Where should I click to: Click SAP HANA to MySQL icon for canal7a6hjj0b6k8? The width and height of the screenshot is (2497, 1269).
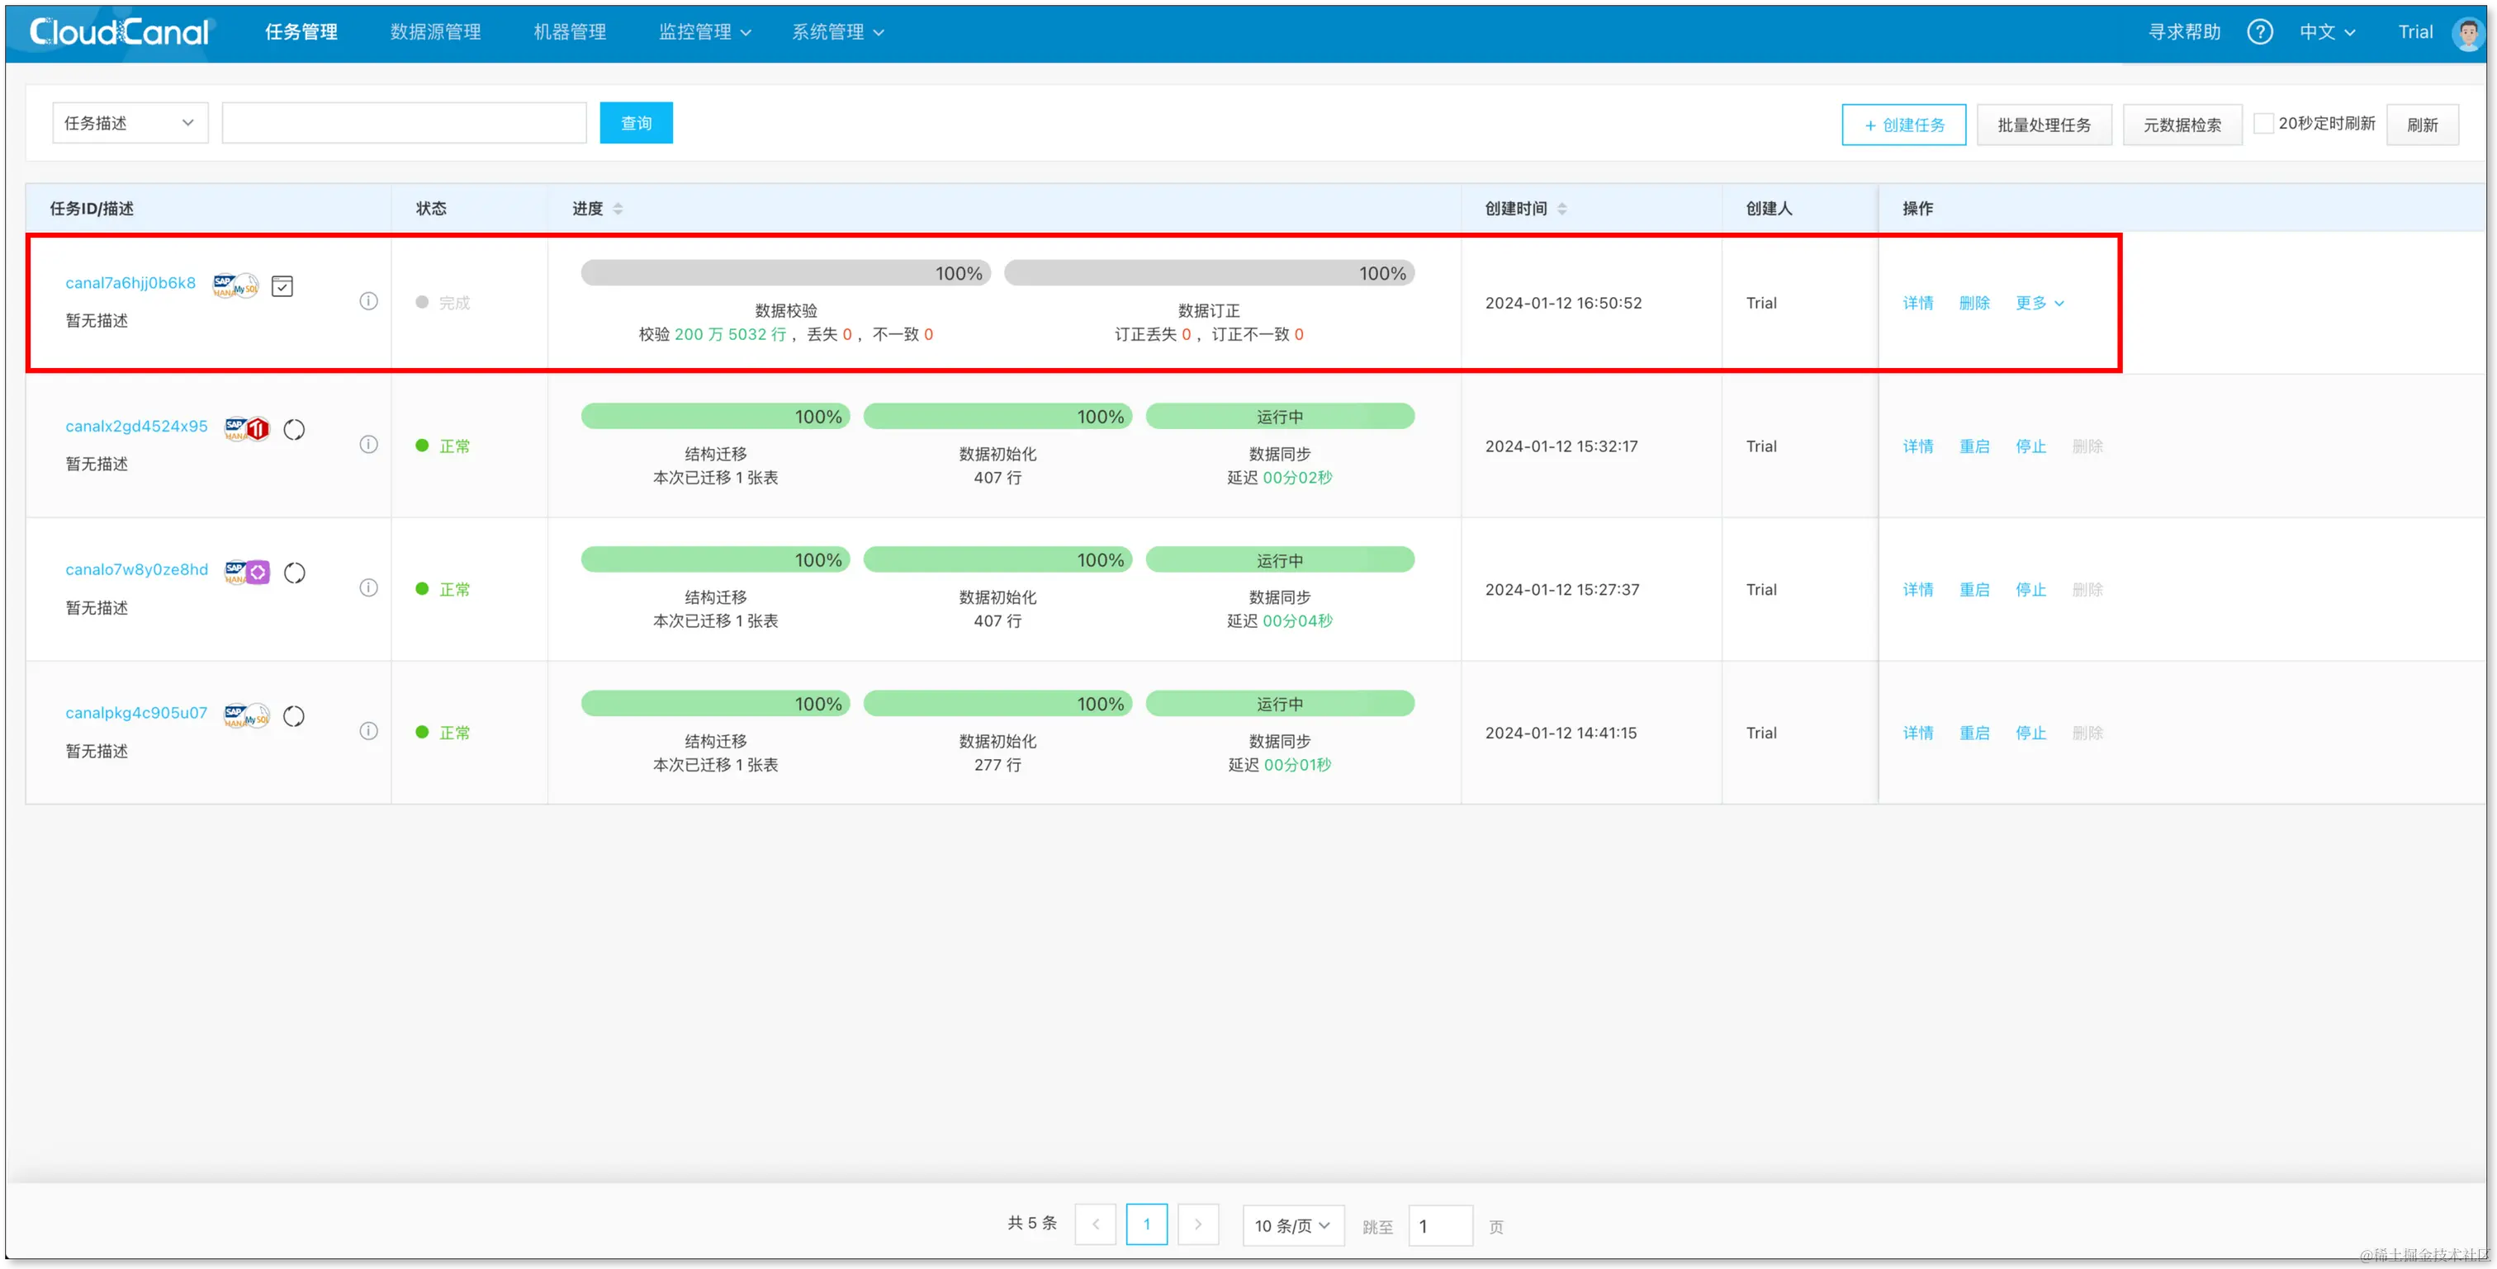point(235,285)
